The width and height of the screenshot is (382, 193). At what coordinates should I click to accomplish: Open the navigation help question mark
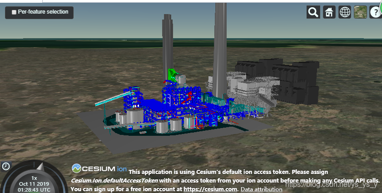point(376,12)
